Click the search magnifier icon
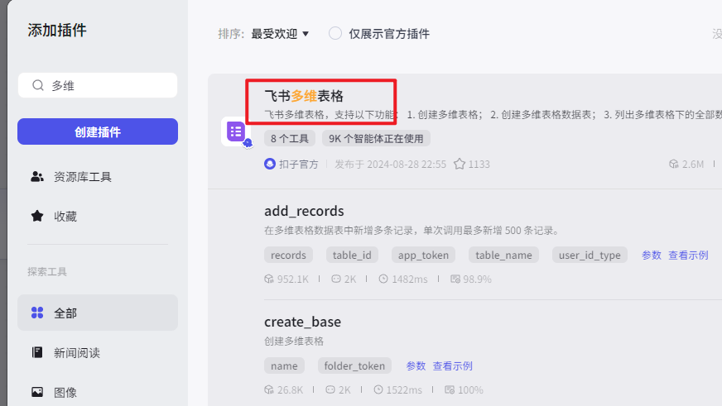The image size is (722, 406). click(38, 85)
